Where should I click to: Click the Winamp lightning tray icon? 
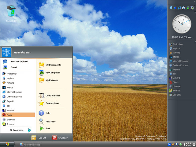(173, 144)
